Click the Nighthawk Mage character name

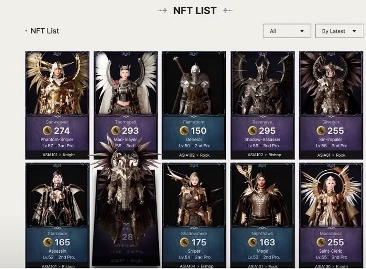pyautogui.click(x=262, y=233)
